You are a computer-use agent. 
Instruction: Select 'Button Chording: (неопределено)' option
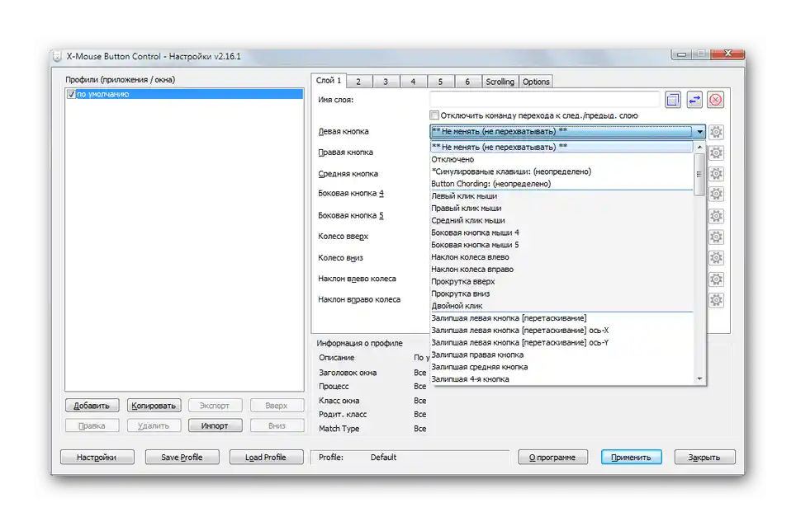(561, 184)
